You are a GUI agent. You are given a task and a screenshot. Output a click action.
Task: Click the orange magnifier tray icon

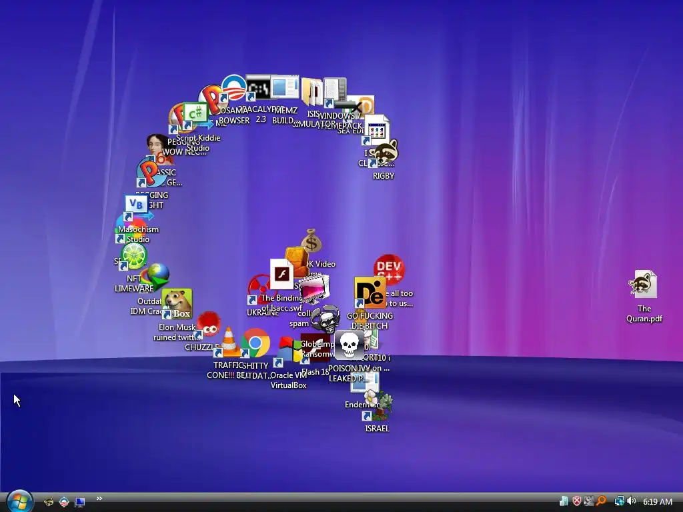(602, 501)
